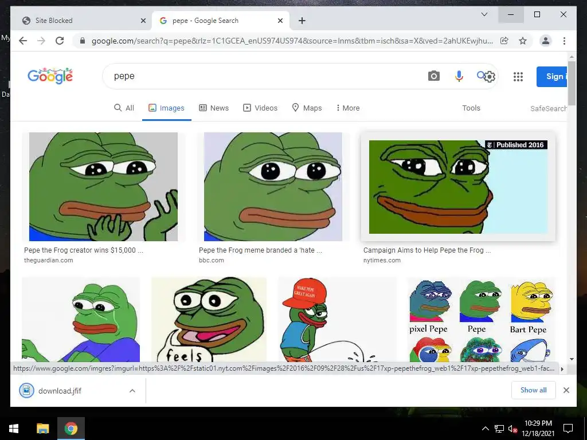Open the Windows Start menu
Viewport: 587px width, 440px height.
(x=14, y=429)
